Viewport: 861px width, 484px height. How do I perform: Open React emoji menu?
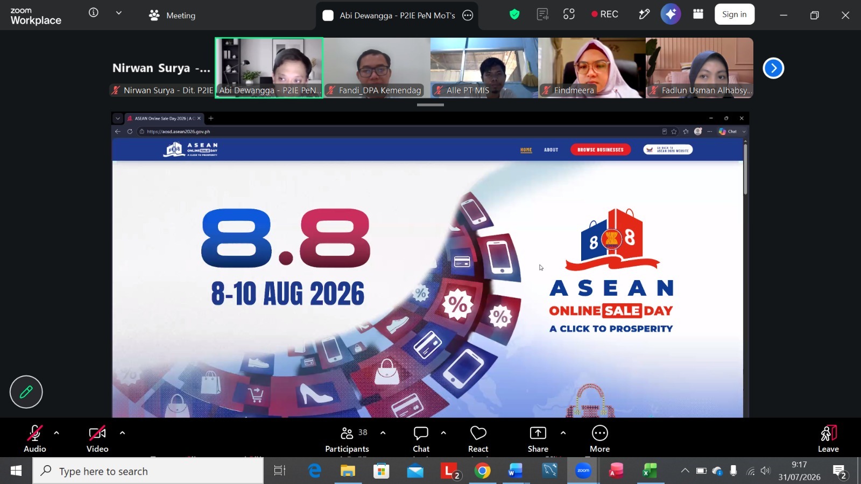pos(478,439)
